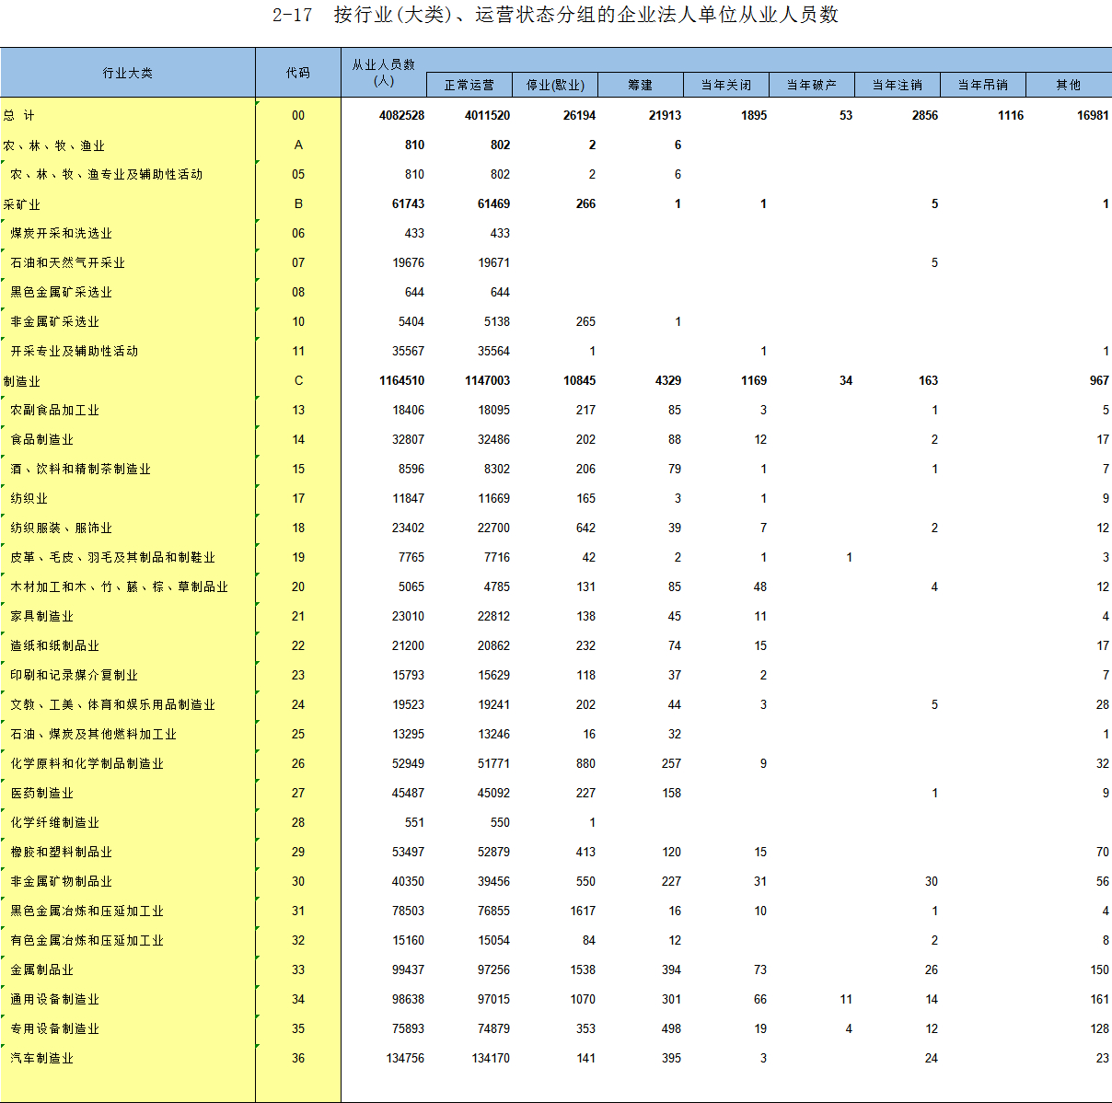Select the value 35567 for 开采专业及辅助性活动
The width and height of the screenshot is (1112, 1103).
[408, 351]
